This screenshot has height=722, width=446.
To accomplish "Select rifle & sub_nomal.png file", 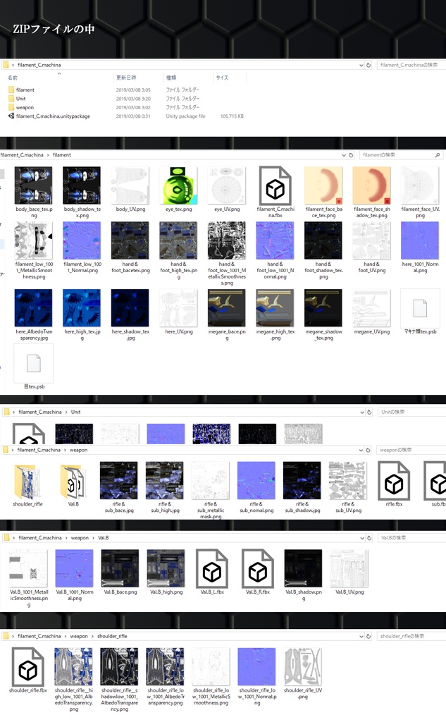I will tap(256, 488).
